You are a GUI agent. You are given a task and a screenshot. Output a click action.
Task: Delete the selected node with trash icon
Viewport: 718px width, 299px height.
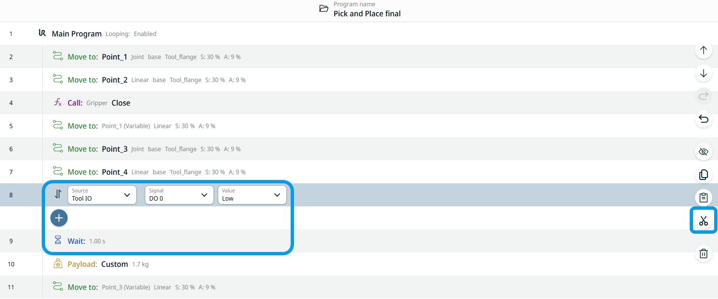(x=703, y=253)
